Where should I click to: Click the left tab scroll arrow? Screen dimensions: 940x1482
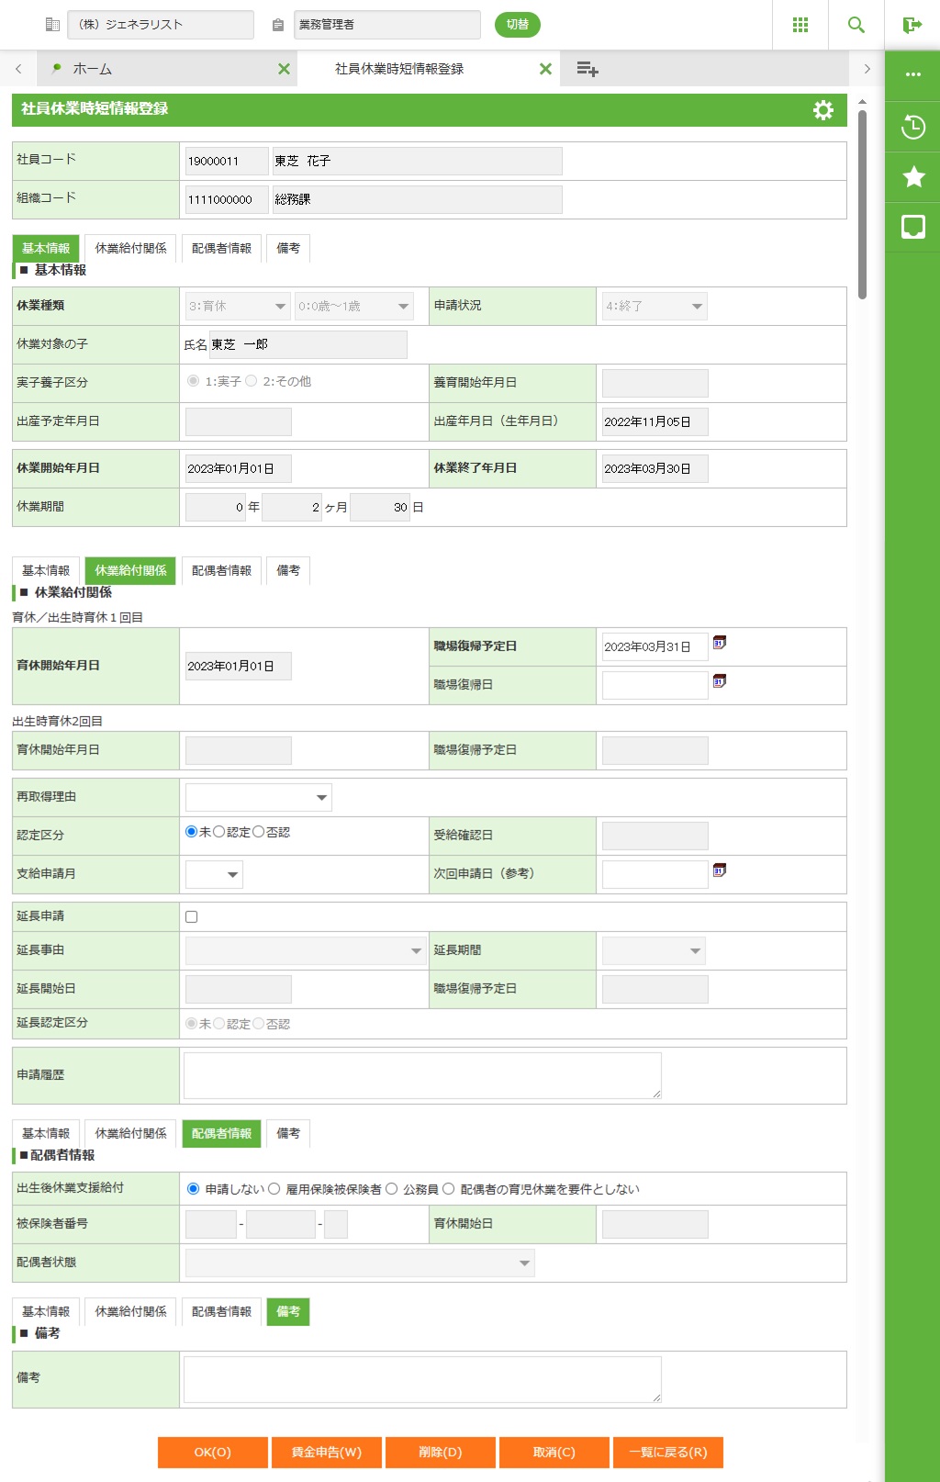point(18,69)
